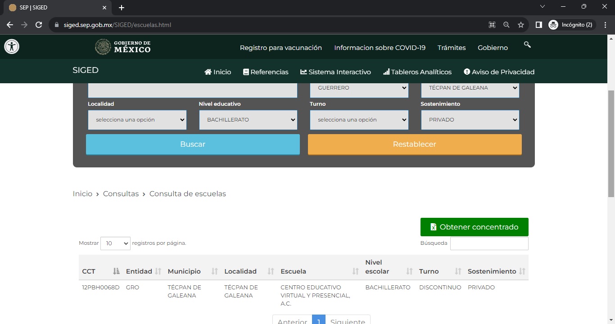Click the search magnifier in government header

(527, 45)
